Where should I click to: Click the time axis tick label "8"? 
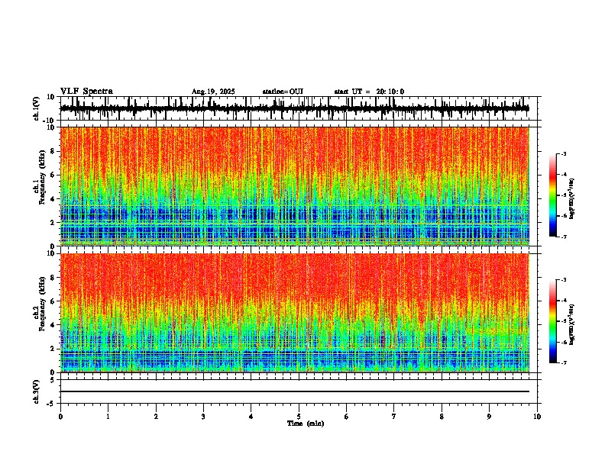(442, 417)
